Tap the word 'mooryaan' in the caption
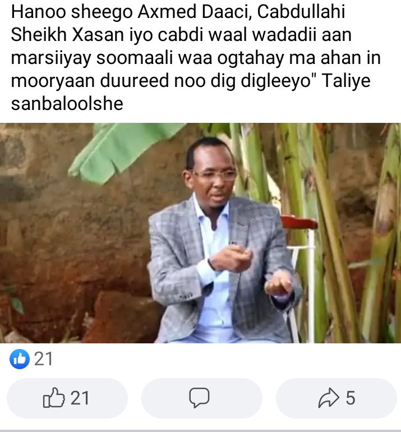The width and height of the screenshot is (401, 432). point(53,81)
